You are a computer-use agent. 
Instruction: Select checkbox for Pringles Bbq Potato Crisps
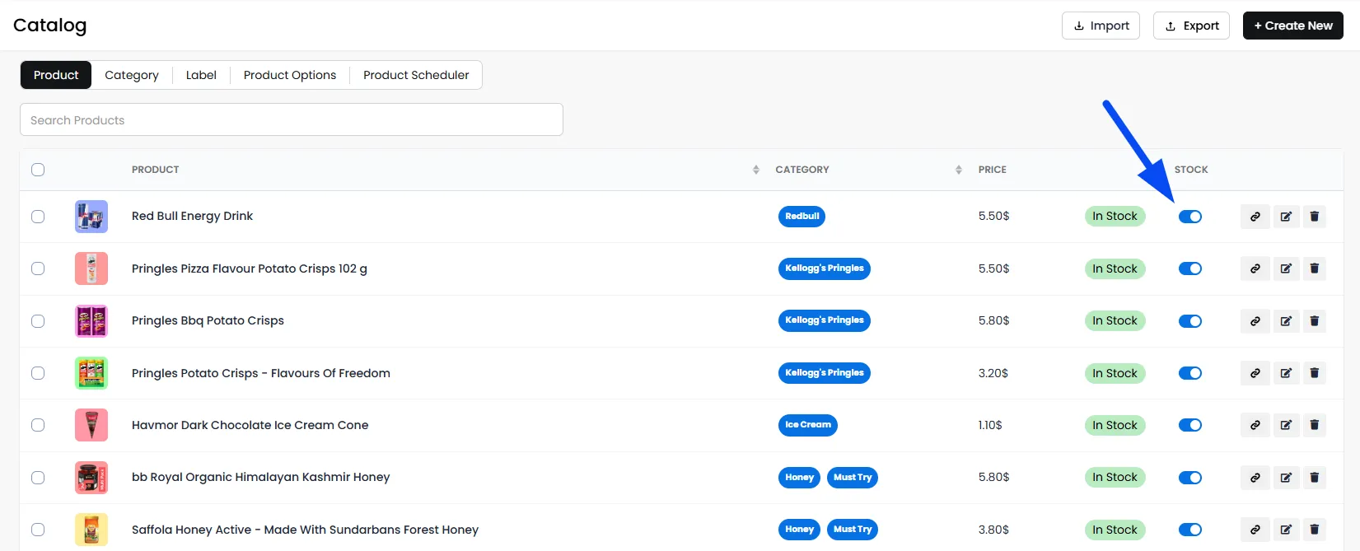[38, 321]
